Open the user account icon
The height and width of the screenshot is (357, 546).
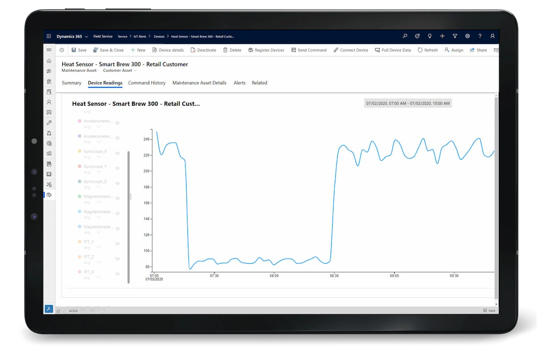(492, 36)
